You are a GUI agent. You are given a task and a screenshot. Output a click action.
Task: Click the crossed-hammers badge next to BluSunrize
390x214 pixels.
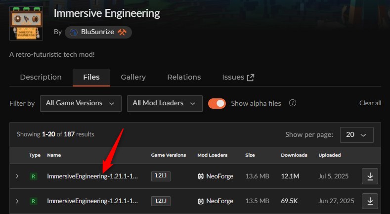coord(122,32)
